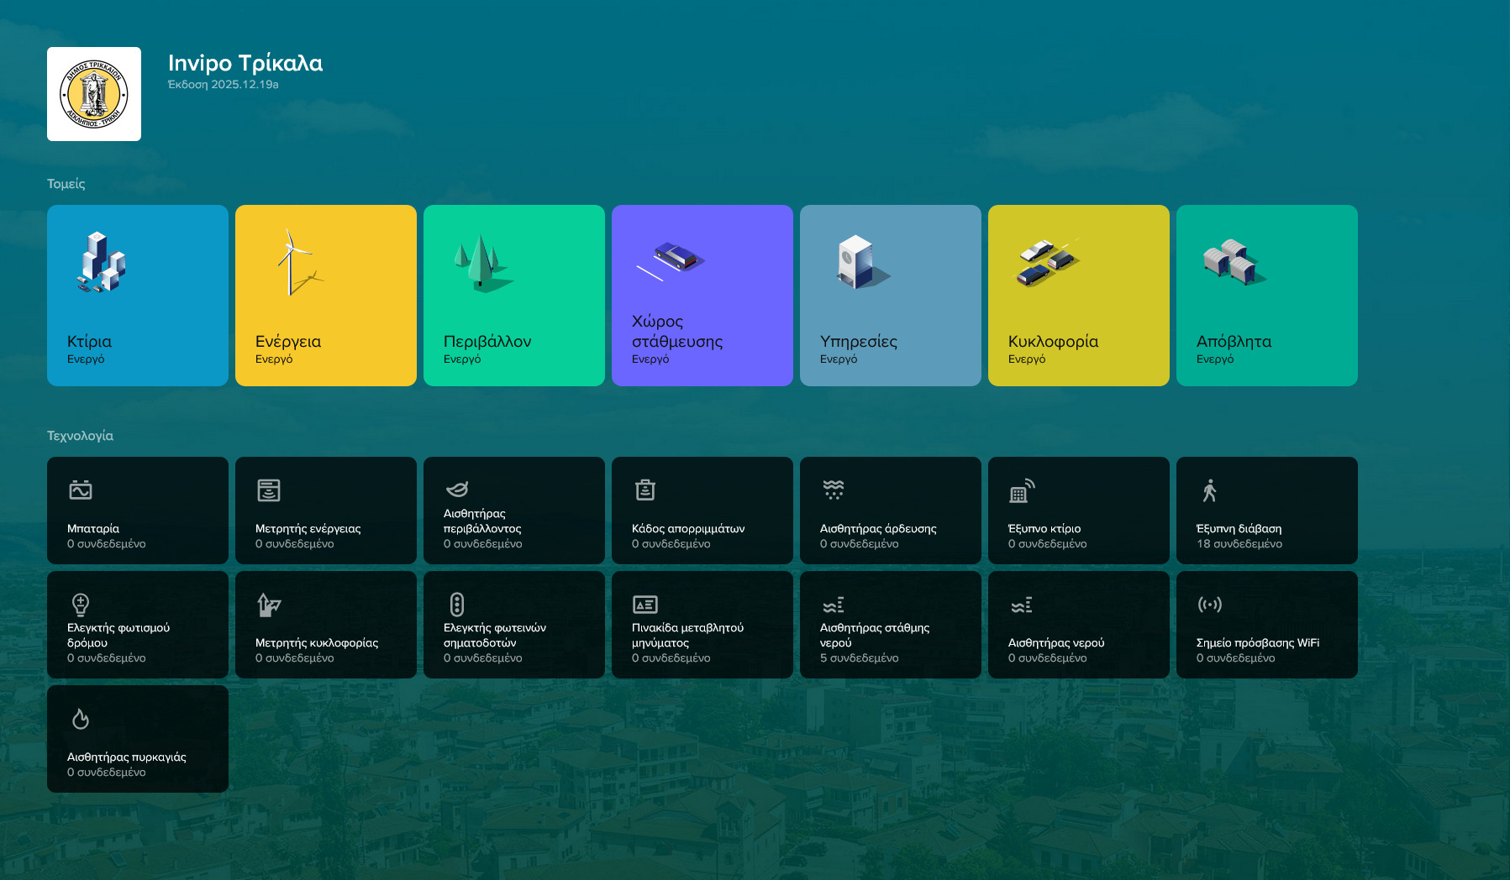This screenshot has height=880, width=1510.
Task: Click the Υπηρεσίες kiosk icon
Action: pyautogui.click(x=859, y=263)
